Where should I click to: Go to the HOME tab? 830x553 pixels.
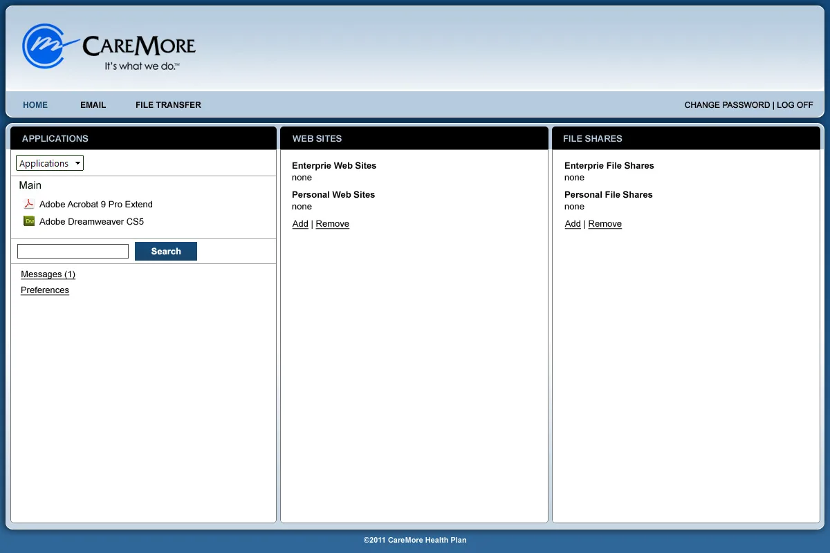tap(35, 105)
